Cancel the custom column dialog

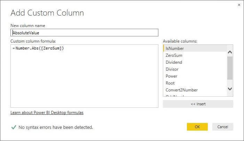point(222,127)
